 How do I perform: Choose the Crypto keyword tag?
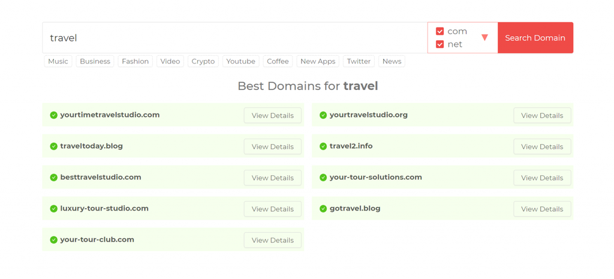203,61
